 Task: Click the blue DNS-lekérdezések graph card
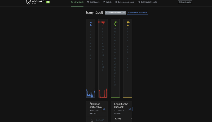tap(91, 58)
